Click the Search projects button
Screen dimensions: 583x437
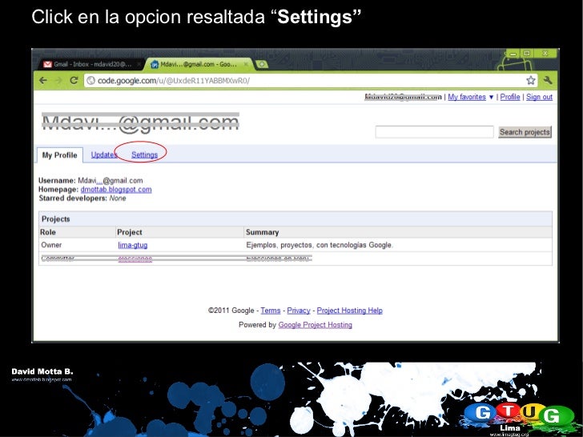pyautogui.click(x=525, y=132)
